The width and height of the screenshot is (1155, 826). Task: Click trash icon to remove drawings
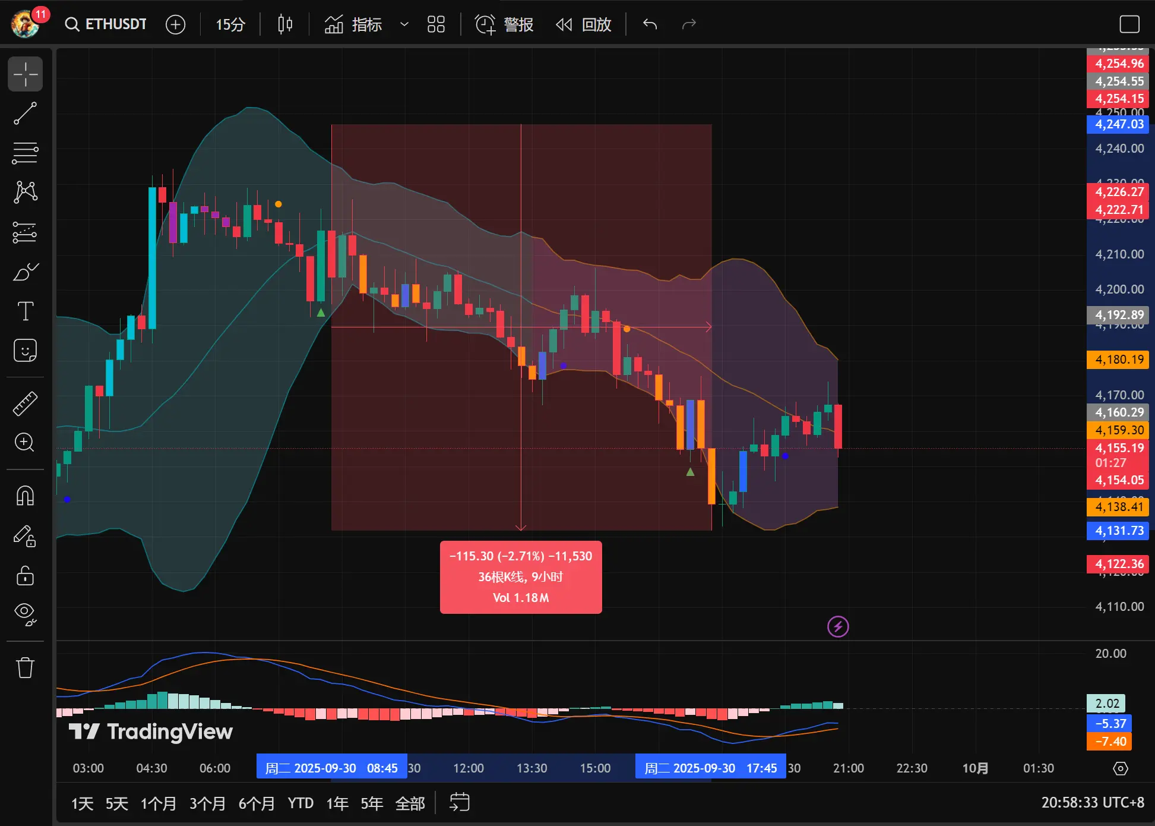(x=25, y=667)
